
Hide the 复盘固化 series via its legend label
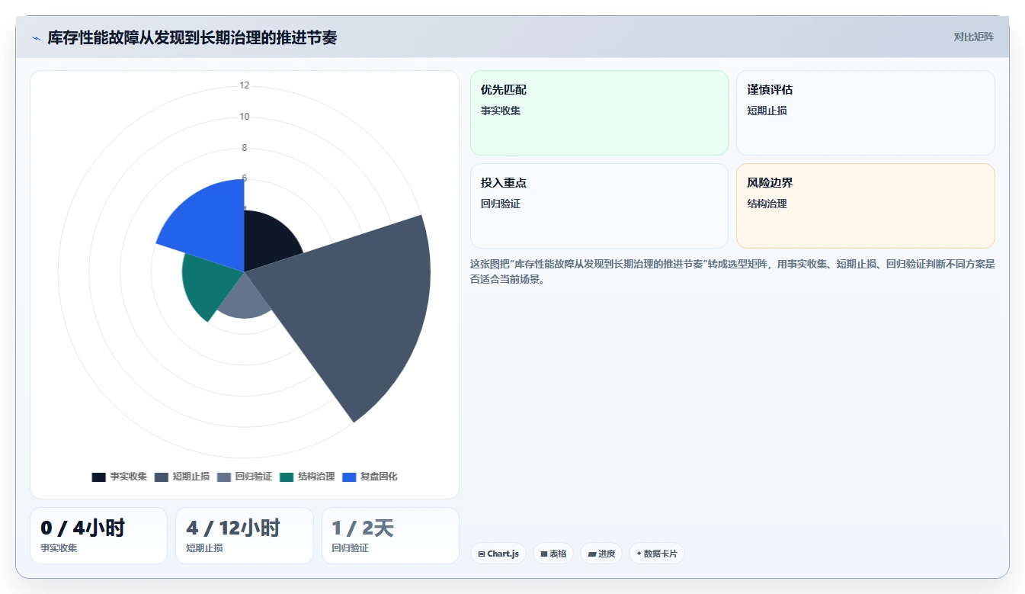[x=379, y=477]
